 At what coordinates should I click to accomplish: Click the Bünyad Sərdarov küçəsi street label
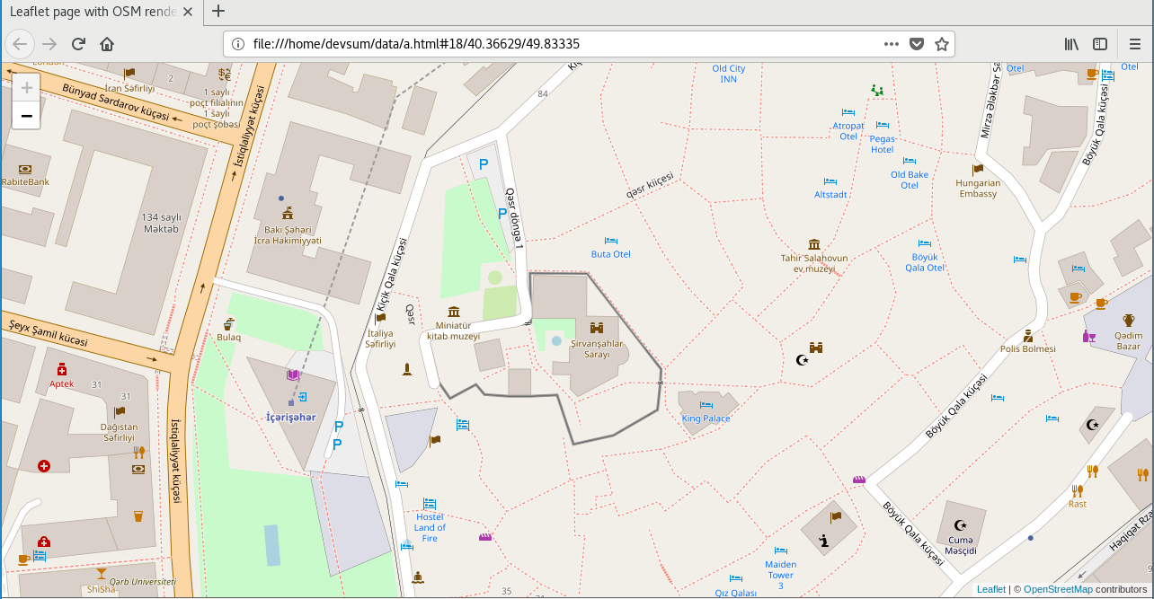114,101
